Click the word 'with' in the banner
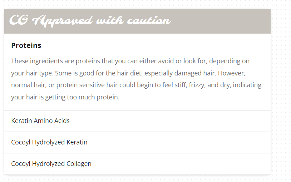 [x=110, y=20]
